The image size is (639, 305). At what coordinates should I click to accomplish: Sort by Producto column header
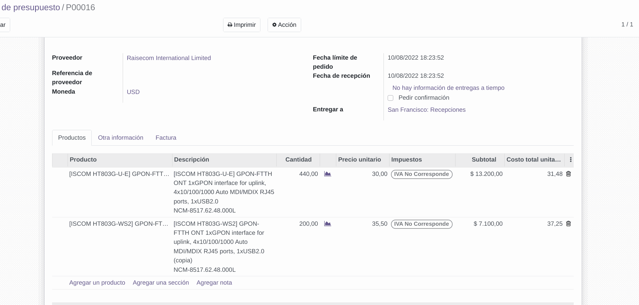pyautogui.click(x=120, y=160)
